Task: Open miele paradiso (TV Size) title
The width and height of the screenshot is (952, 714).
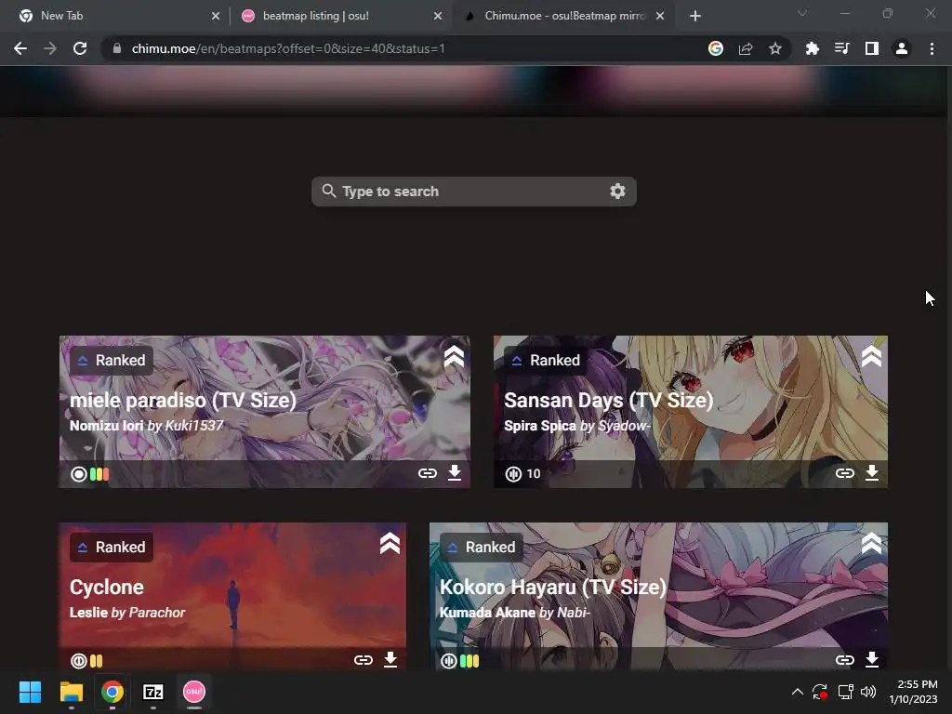Action: (183, 401)
